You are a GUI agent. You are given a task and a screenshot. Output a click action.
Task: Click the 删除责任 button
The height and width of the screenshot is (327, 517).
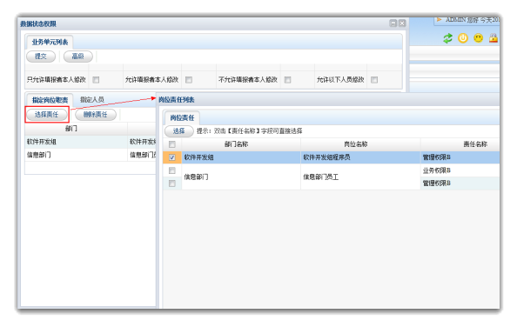(x=95, y=114)
